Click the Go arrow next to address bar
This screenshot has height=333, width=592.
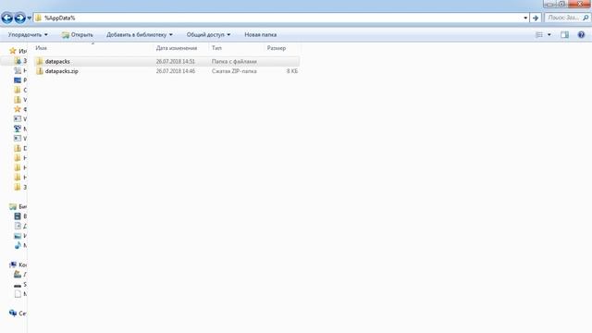click(x=536, y=18)
